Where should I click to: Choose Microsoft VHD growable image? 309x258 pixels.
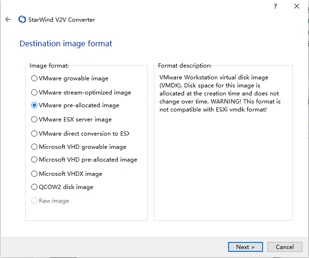[34, 147]
